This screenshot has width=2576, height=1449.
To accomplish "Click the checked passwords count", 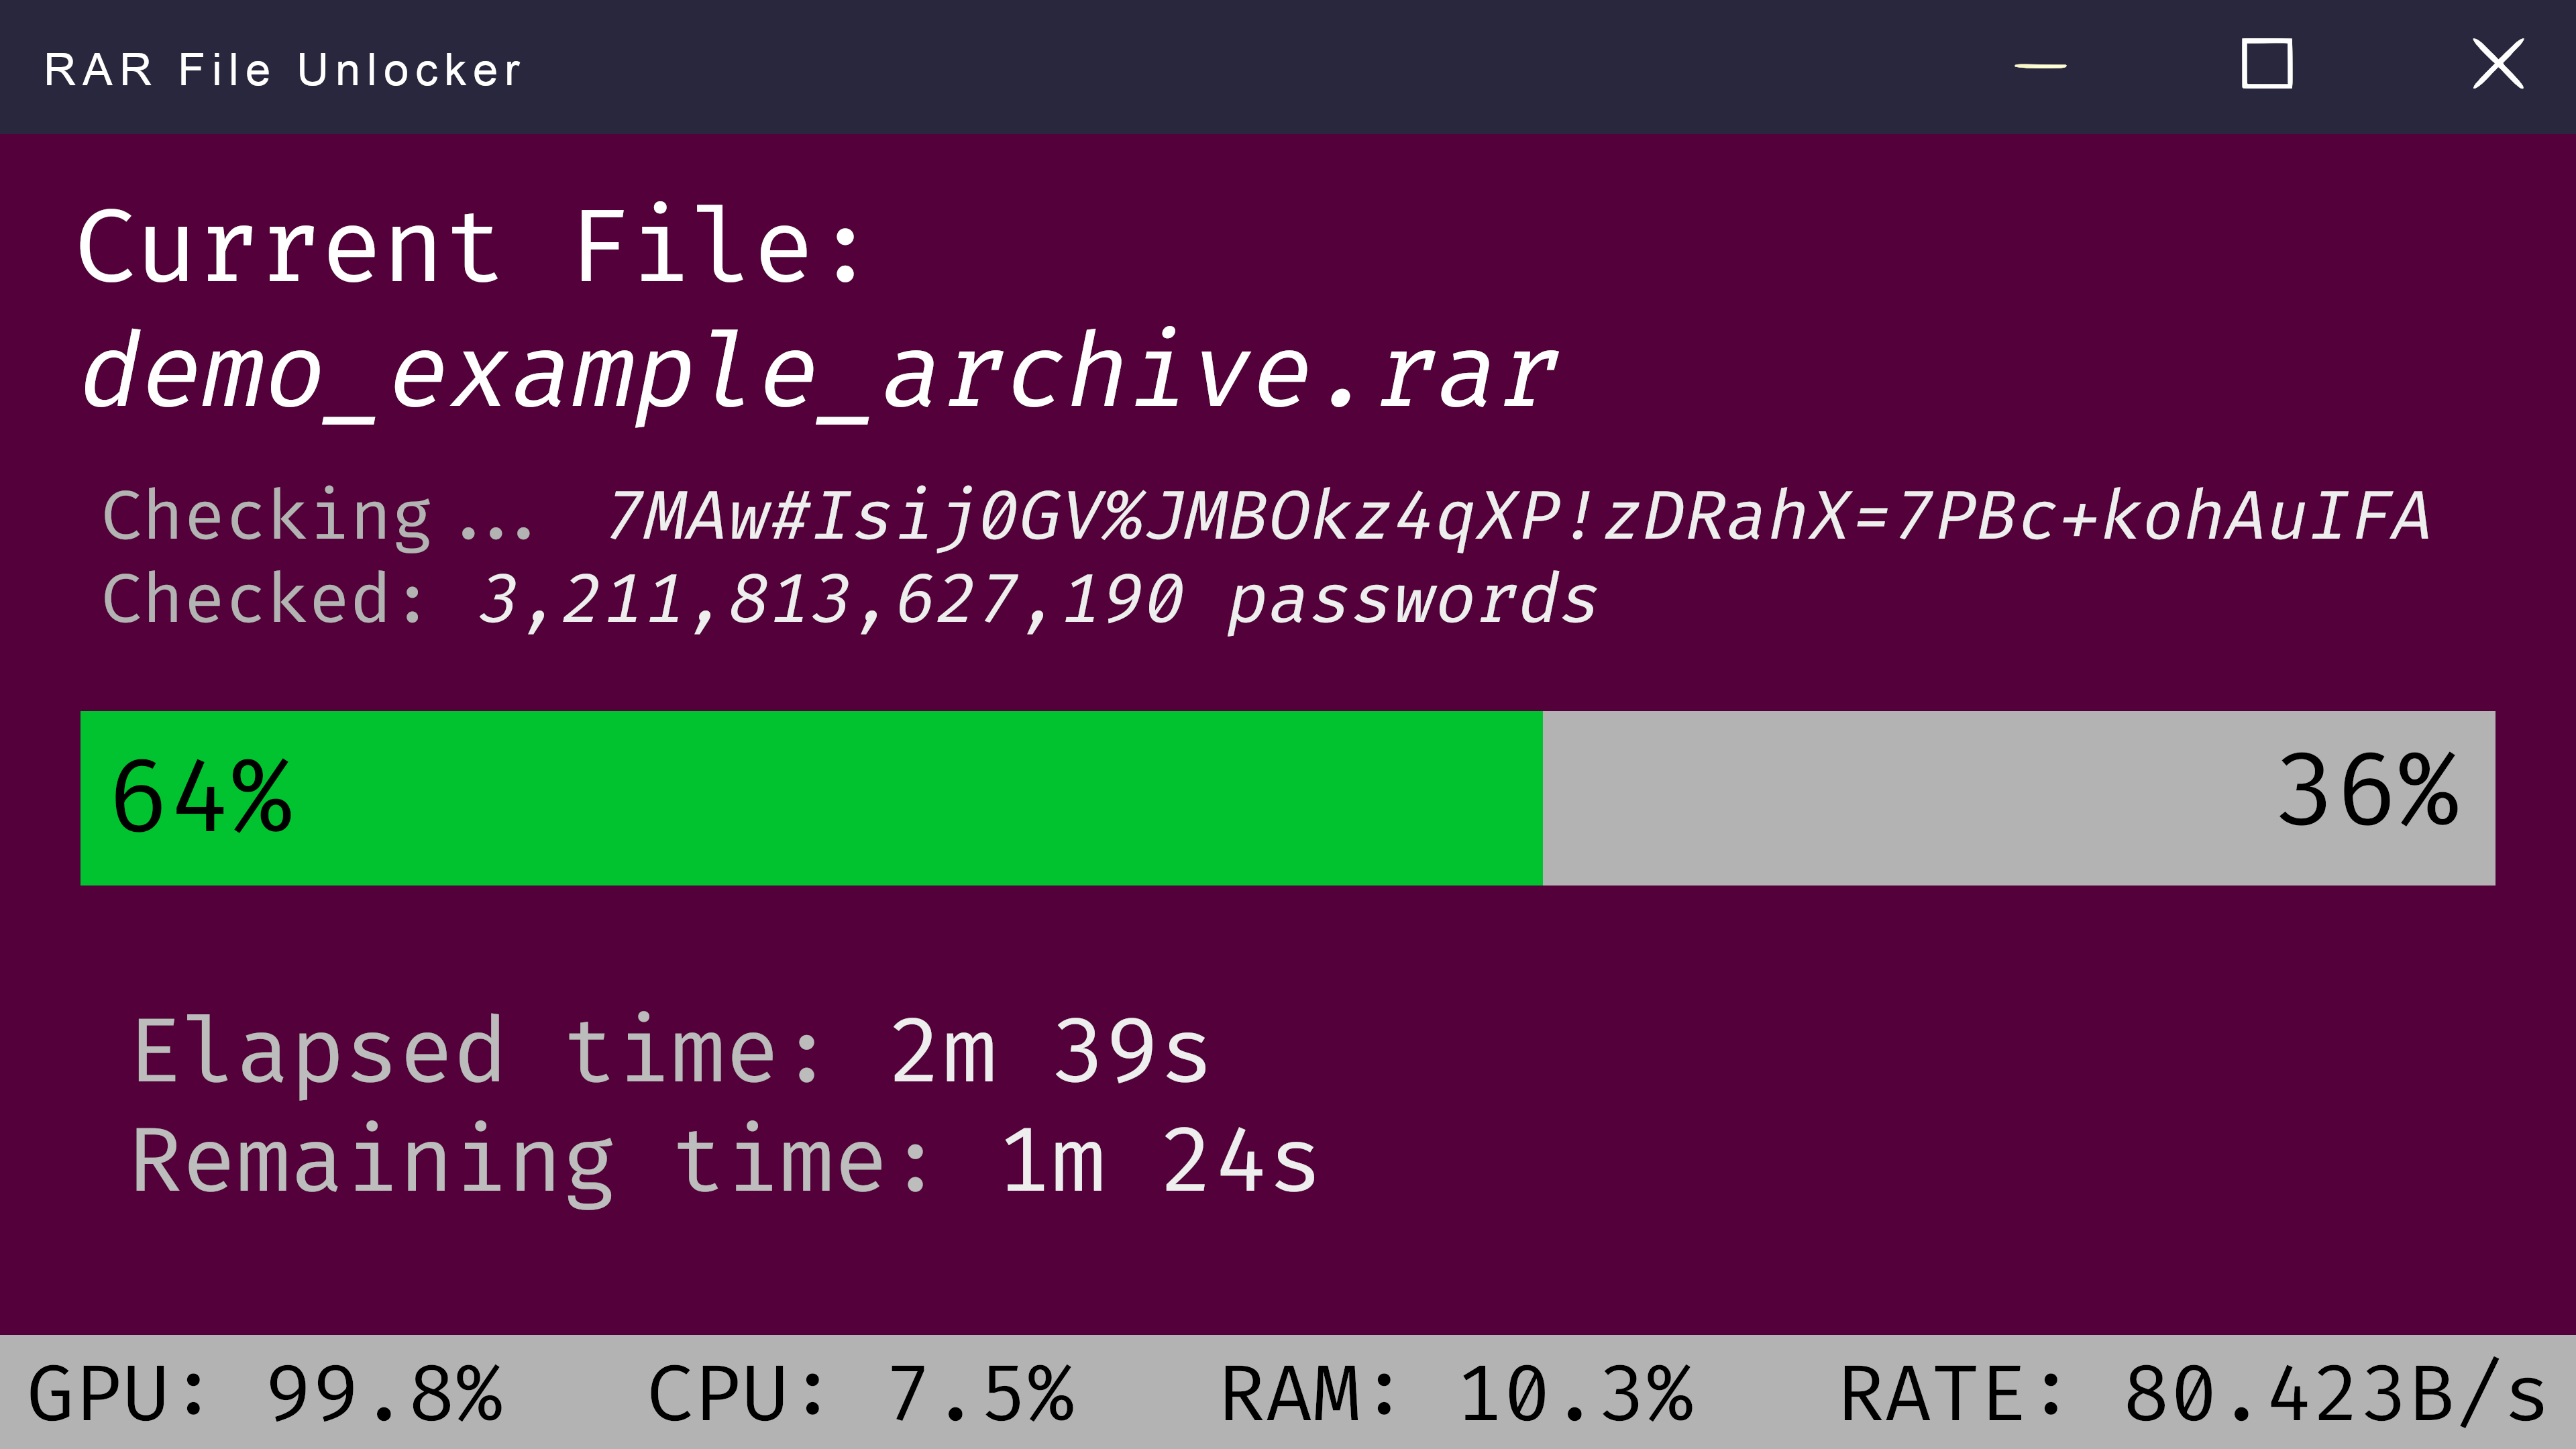I will pos(1037,600).
